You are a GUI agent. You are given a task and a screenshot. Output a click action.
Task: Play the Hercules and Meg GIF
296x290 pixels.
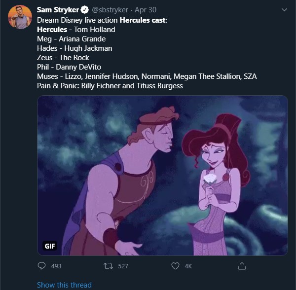point(162,175)
